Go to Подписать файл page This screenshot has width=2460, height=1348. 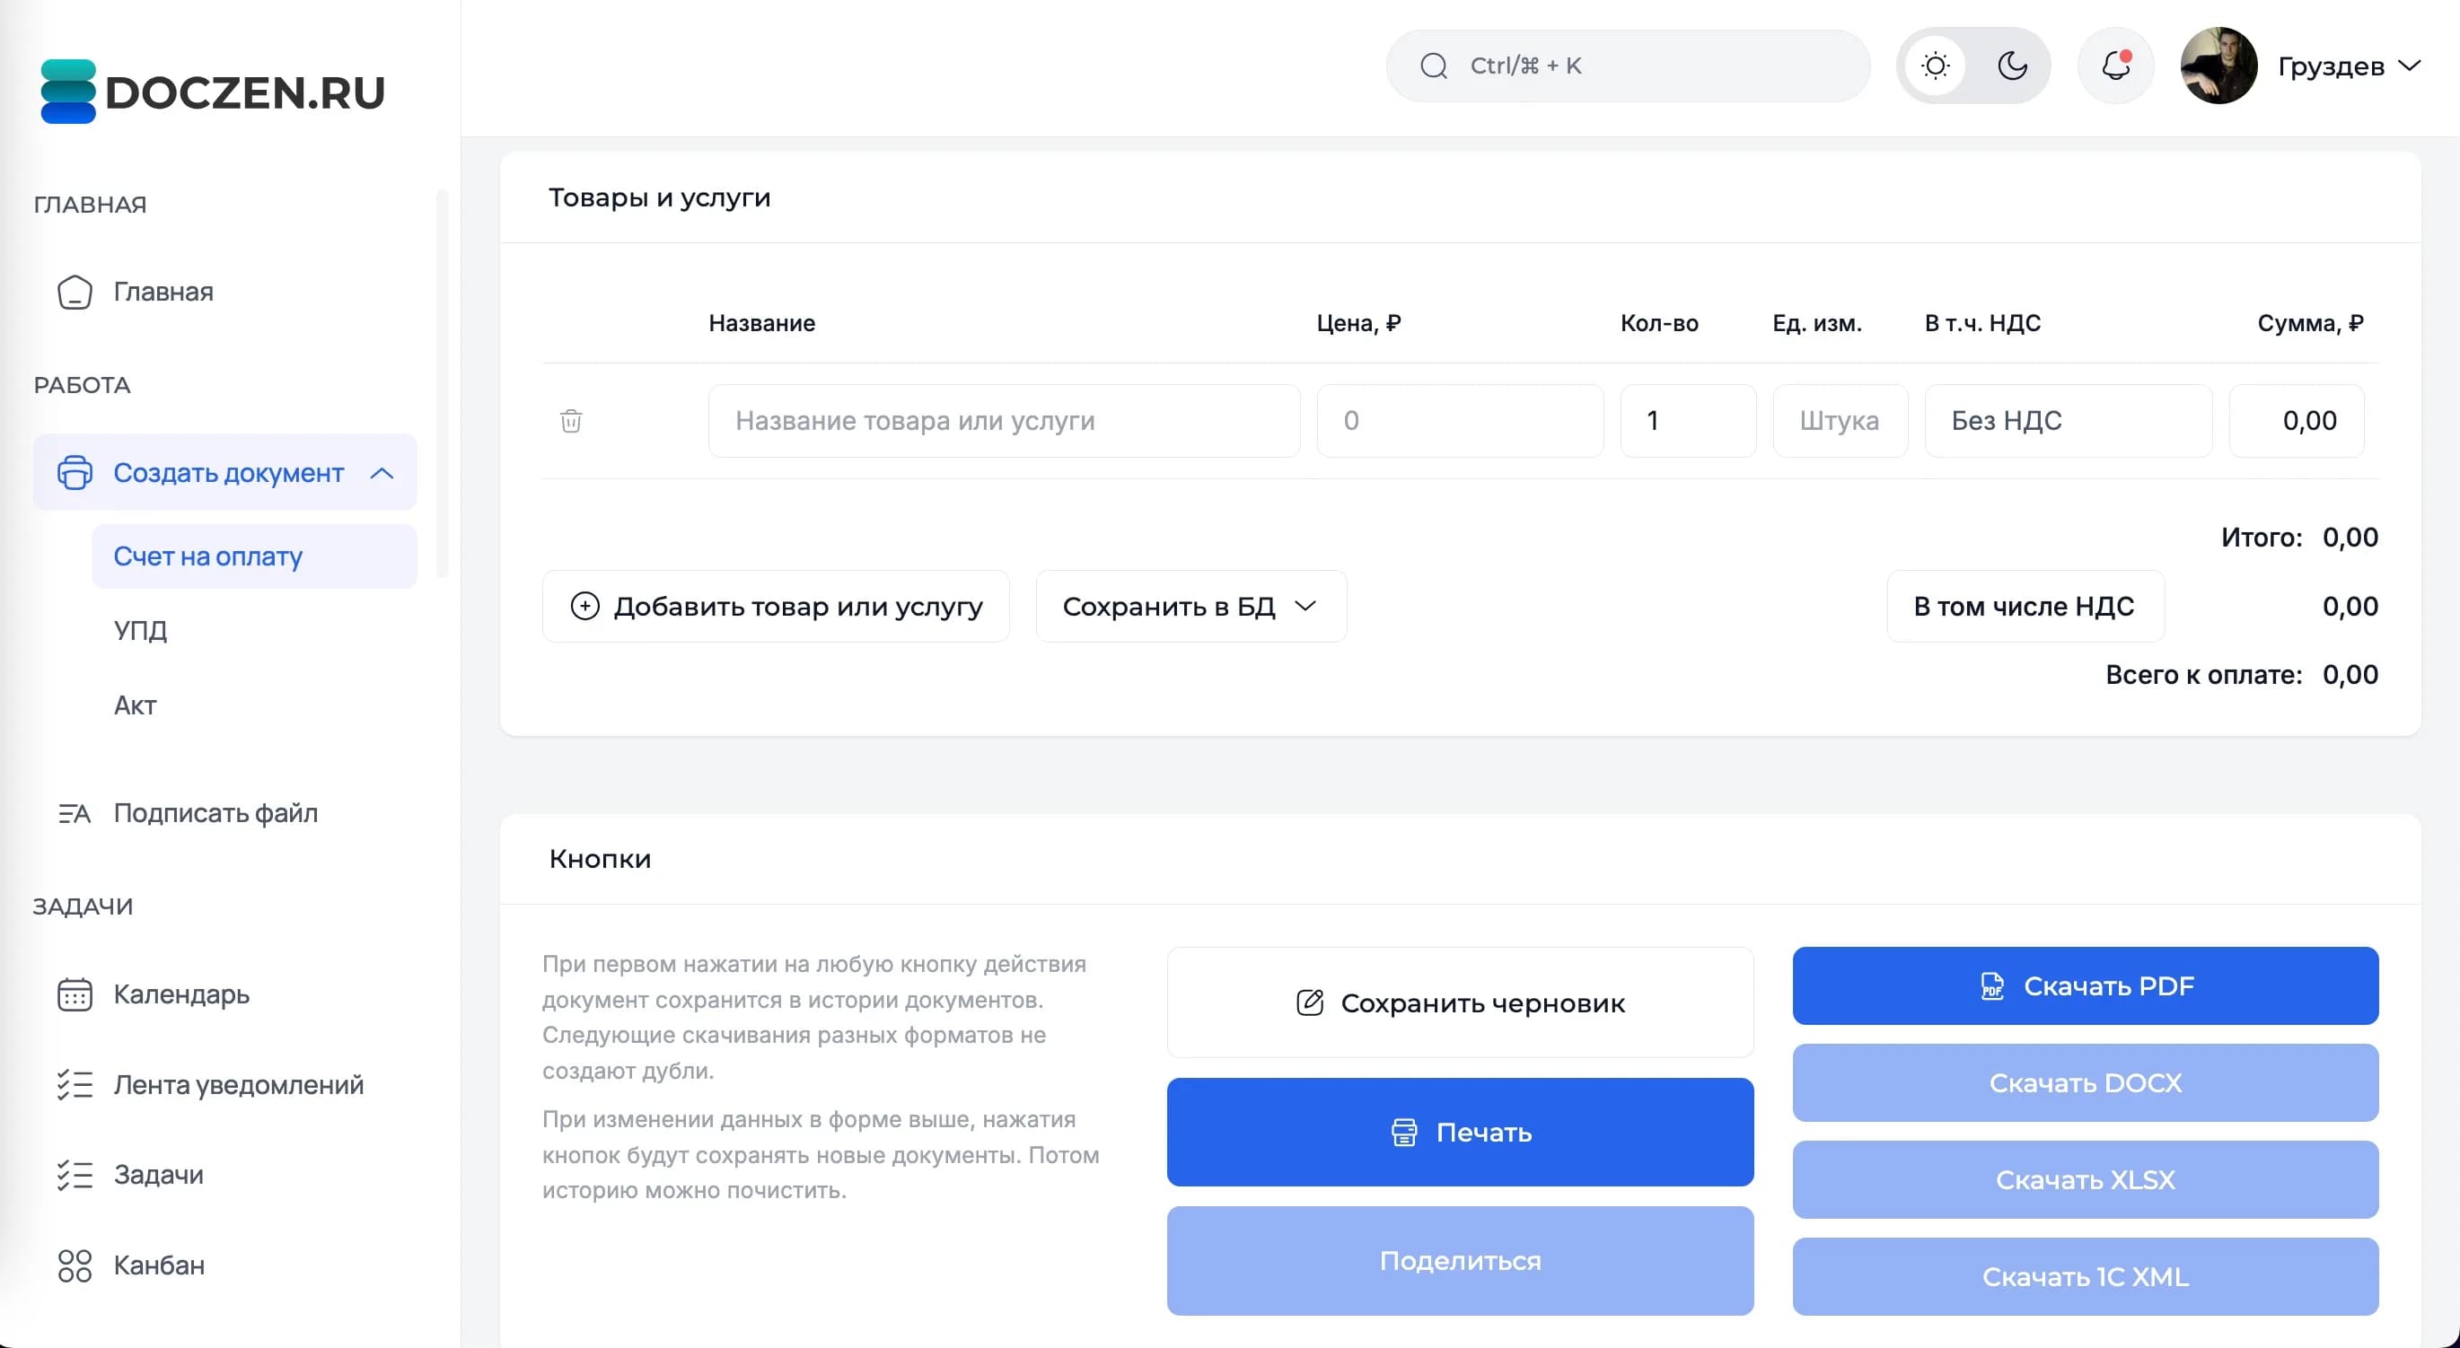coord(215,813)
